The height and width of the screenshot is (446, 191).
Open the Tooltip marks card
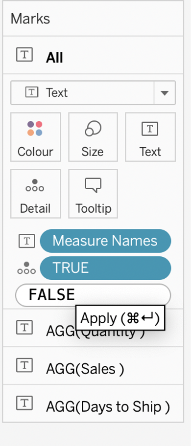(93, 194)
